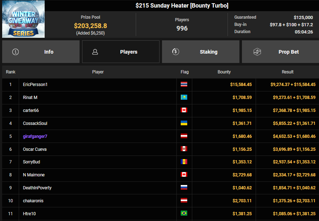Image resolution: width=319 pixels, height=221 pixels.
Task: Click the Info circle icon
Action: pos(15,52)
